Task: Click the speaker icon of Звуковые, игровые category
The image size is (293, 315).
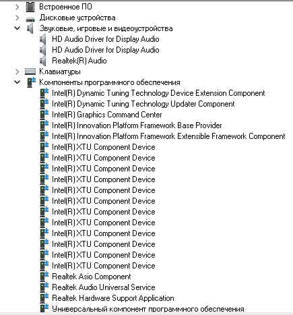Action: click(x=30, y=28)
